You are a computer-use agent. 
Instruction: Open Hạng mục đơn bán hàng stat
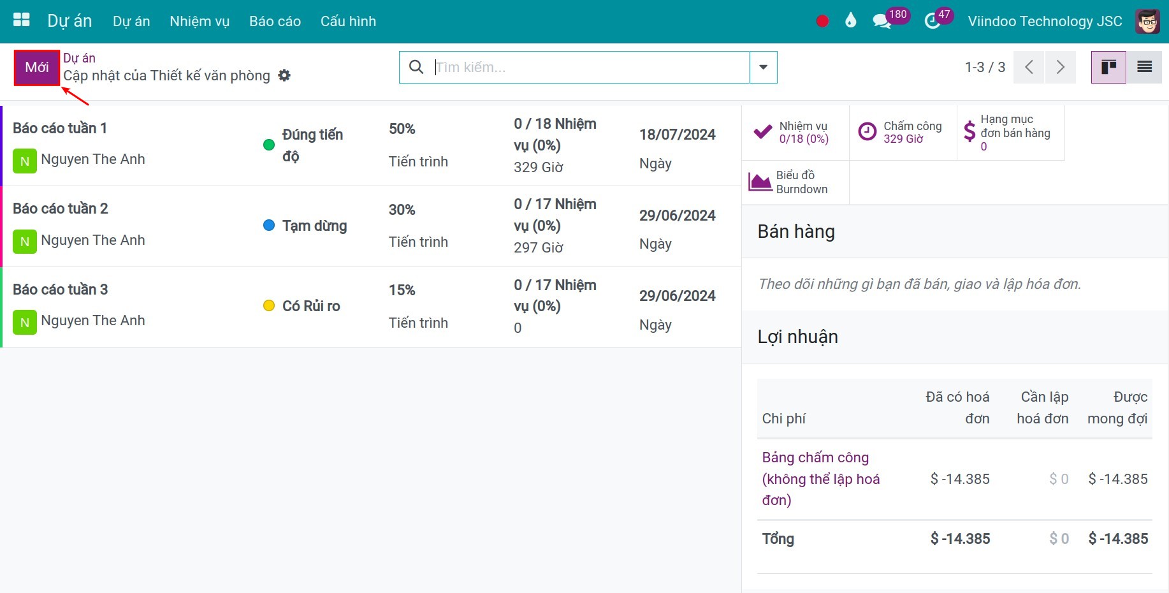(x=1010, y=133)
